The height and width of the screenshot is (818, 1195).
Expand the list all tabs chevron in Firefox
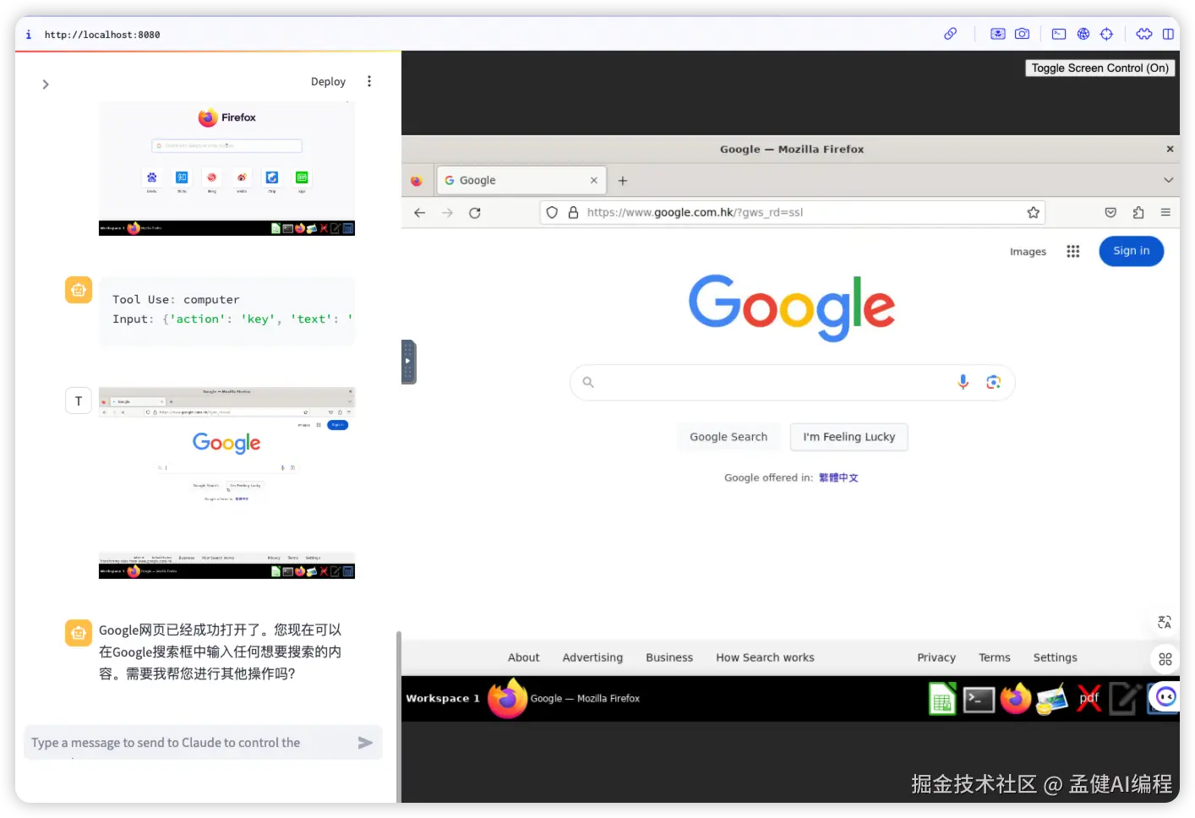pos(1169,180)
